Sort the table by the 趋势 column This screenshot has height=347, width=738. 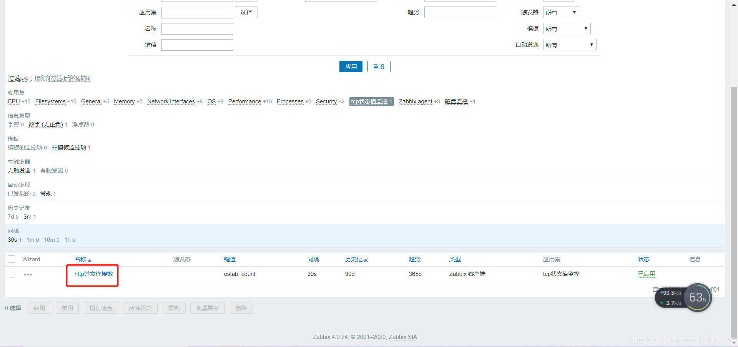[415, 259]
